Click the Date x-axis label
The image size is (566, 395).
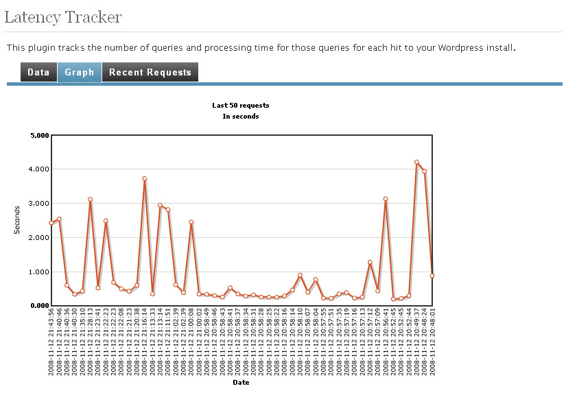point(241,383)
